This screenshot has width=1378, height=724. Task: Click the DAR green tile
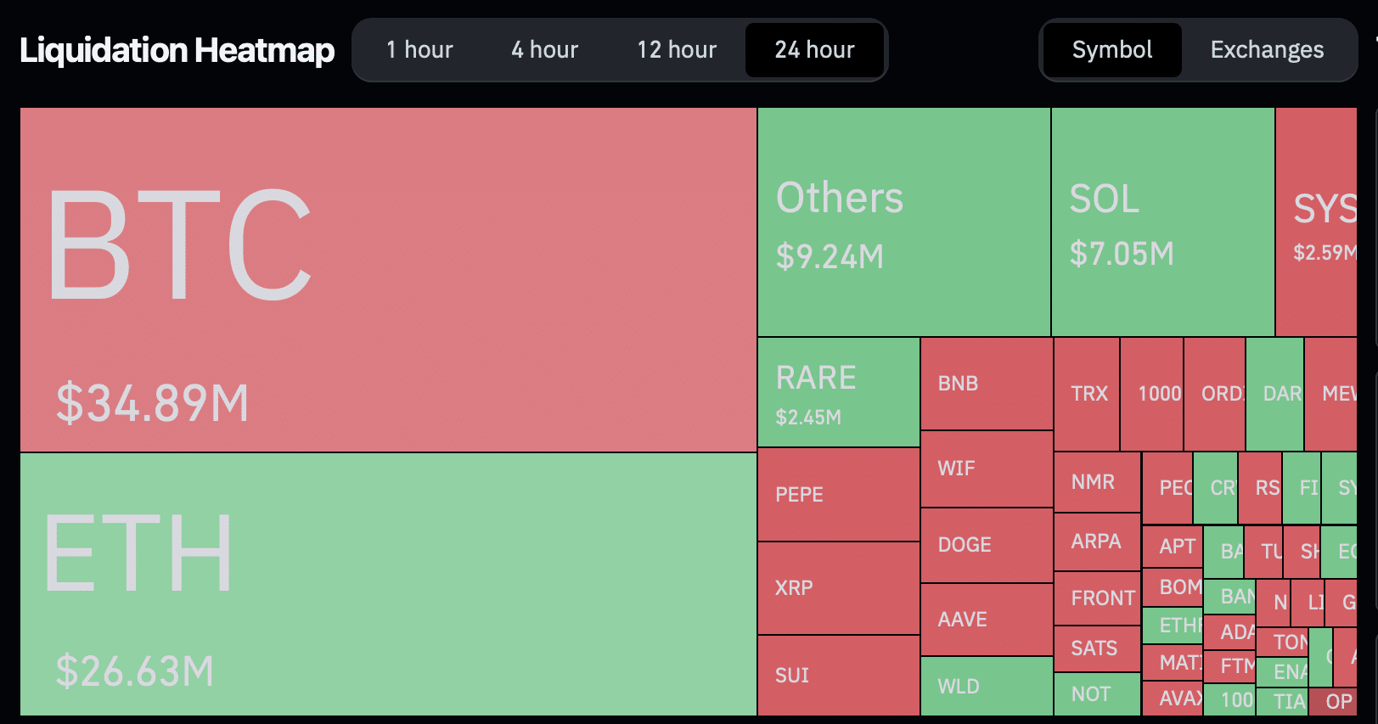(x=1274, y=394)
